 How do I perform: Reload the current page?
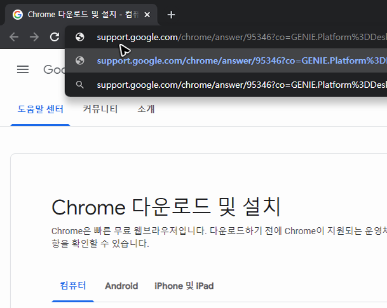tap(55, 37)
